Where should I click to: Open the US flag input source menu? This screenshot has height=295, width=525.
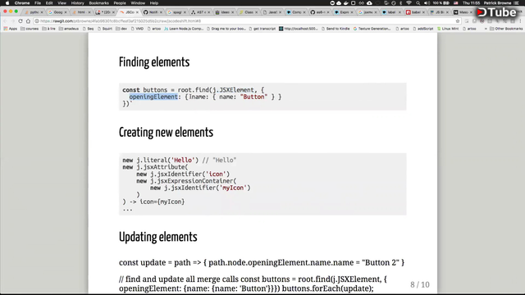point(456,3)
